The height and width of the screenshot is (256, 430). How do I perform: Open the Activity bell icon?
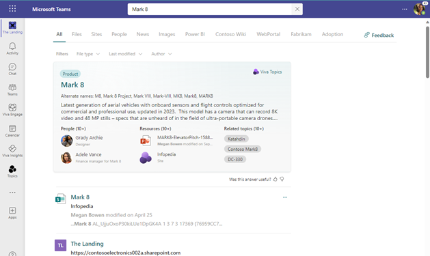coord(12,48)
